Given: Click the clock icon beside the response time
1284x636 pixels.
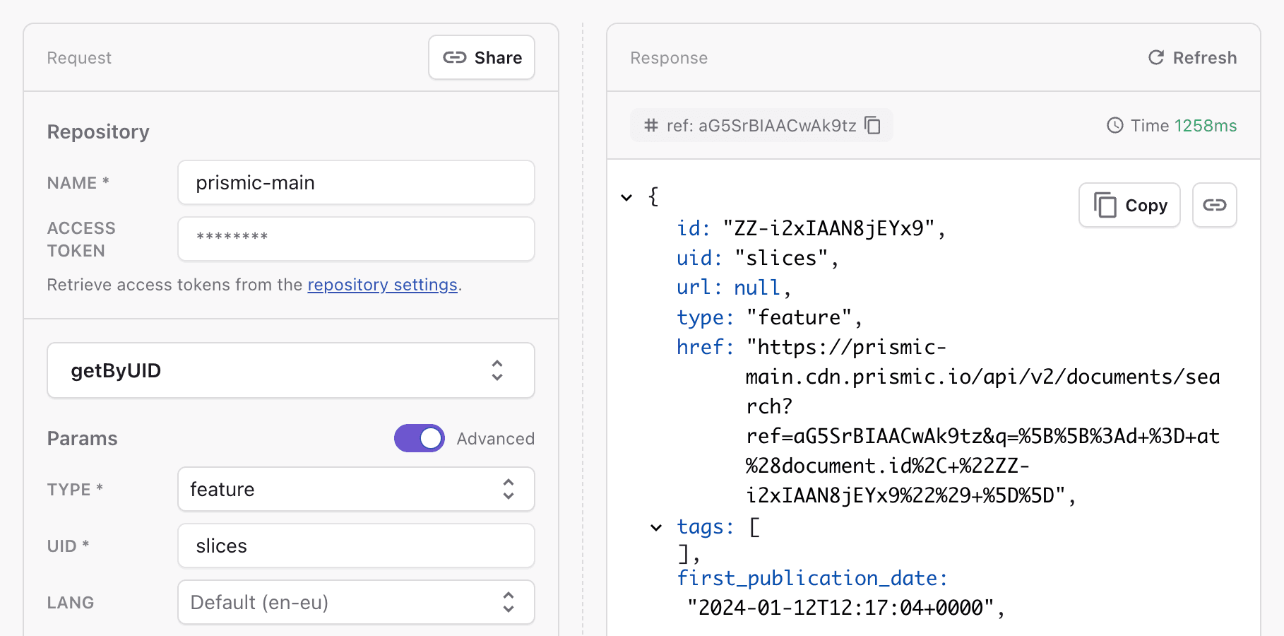Looking at the screenshot, I should 1114,125.
